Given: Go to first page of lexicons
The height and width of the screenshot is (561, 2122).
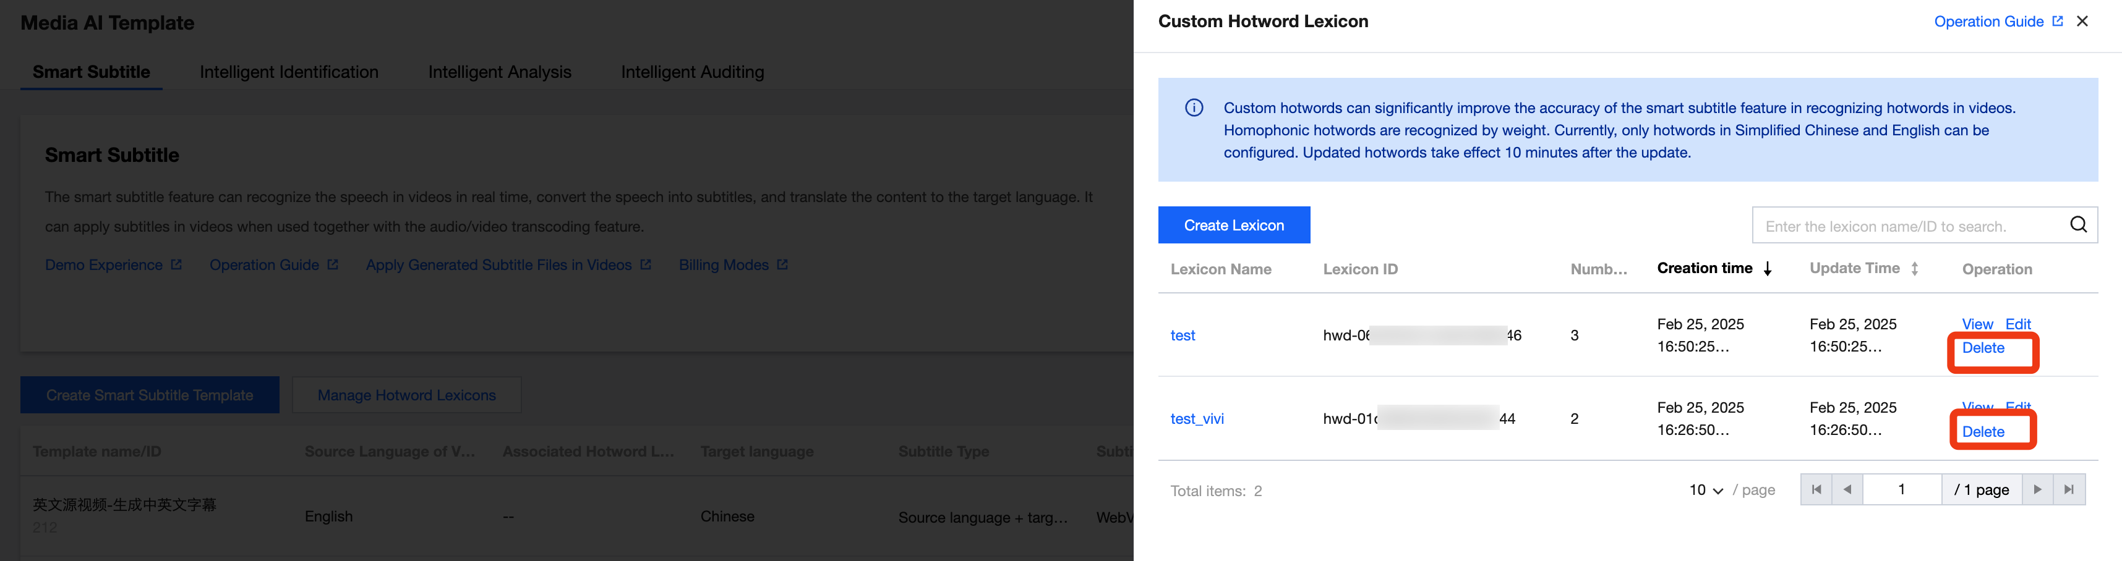Looking at the screenshot, I should (1816, 489).
